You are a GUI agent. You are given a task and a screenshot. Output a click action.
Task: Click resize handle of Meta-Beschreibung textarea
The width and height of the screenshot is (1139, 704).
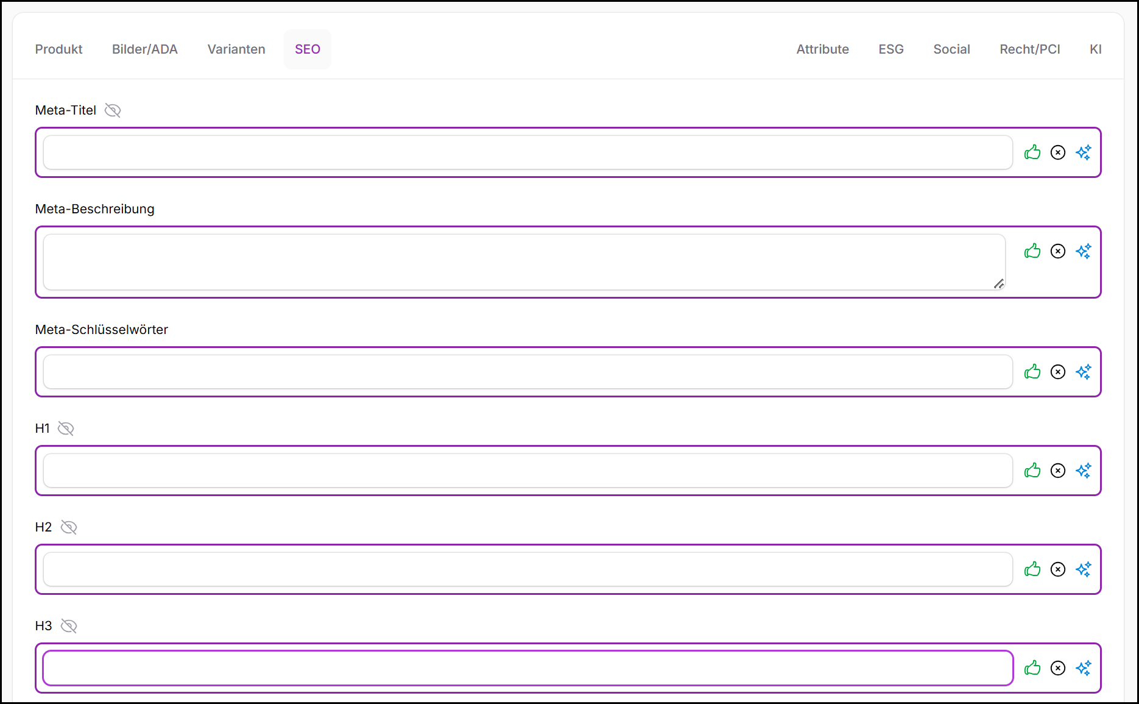(x=999, y=284)
